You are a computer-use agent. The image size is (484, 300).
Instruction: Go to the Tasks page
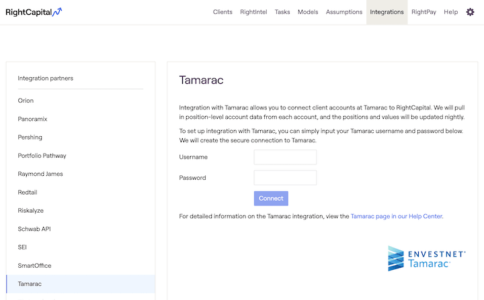(x=282, y=12)
